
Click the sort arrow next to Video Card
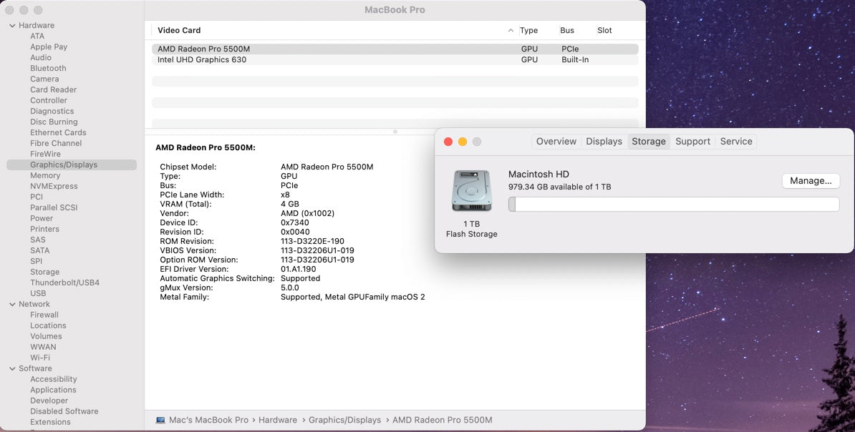coord(511,31)
